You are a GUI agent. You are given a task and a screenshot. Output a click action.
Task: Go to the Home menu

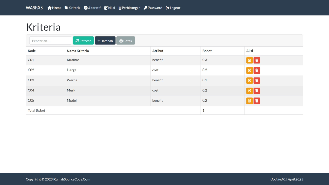(54, 8)
